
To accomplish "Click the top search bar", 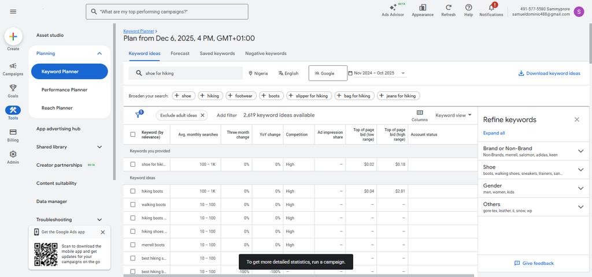I will [167, 12].
